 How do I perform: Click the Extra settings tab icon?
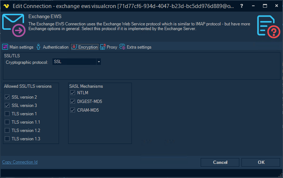pyautogui.click(x=122, y=47)
